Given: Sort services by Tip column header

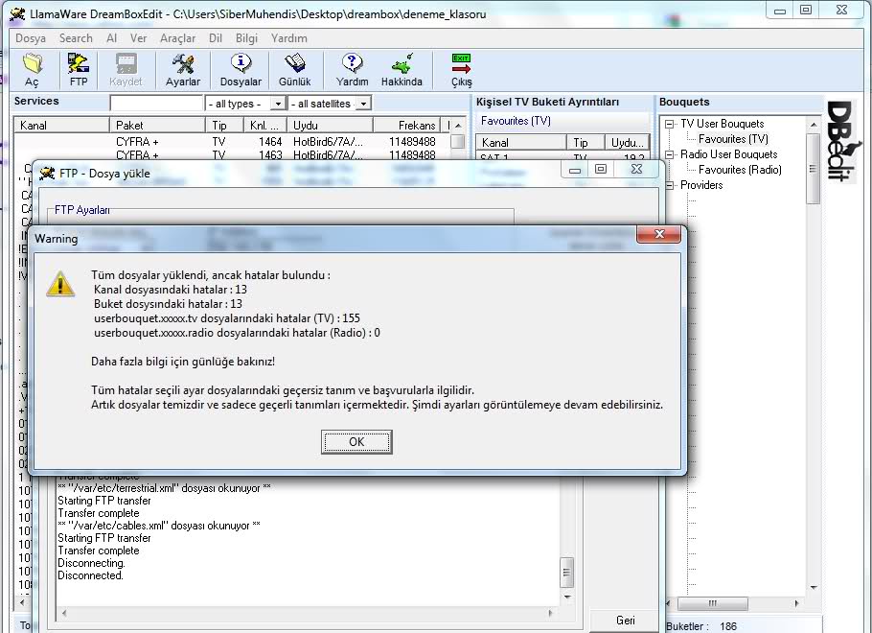Looking at the screenshot, I should click(224, 126).
